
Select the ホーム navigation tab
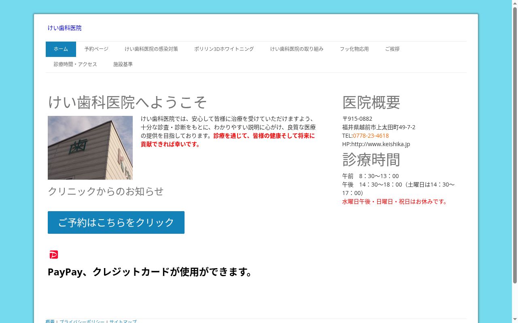tap(61, 49)
